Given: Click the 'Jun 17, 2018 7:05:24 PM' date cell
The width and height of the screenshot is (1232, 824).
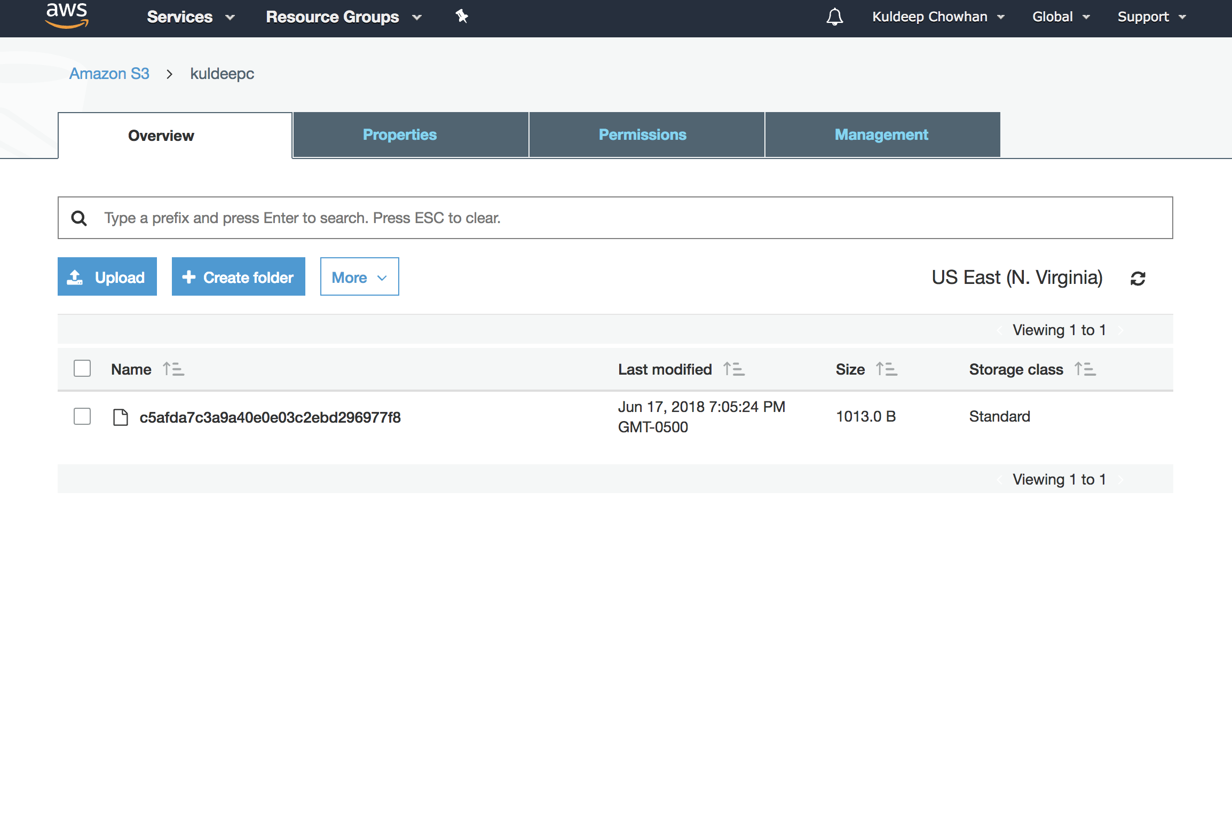Looking at the screenshot, I should pyautogui.click(x=701, y=417).
